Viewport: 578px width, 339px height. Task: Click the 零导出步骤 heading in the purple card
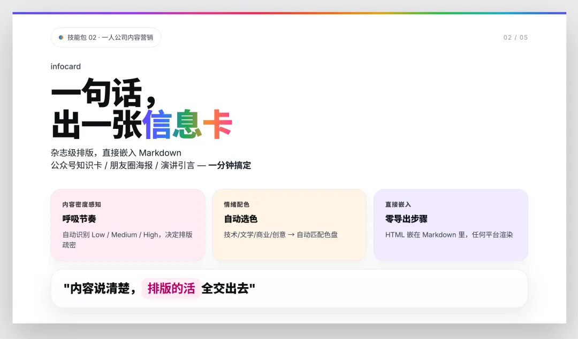point(407,218)
